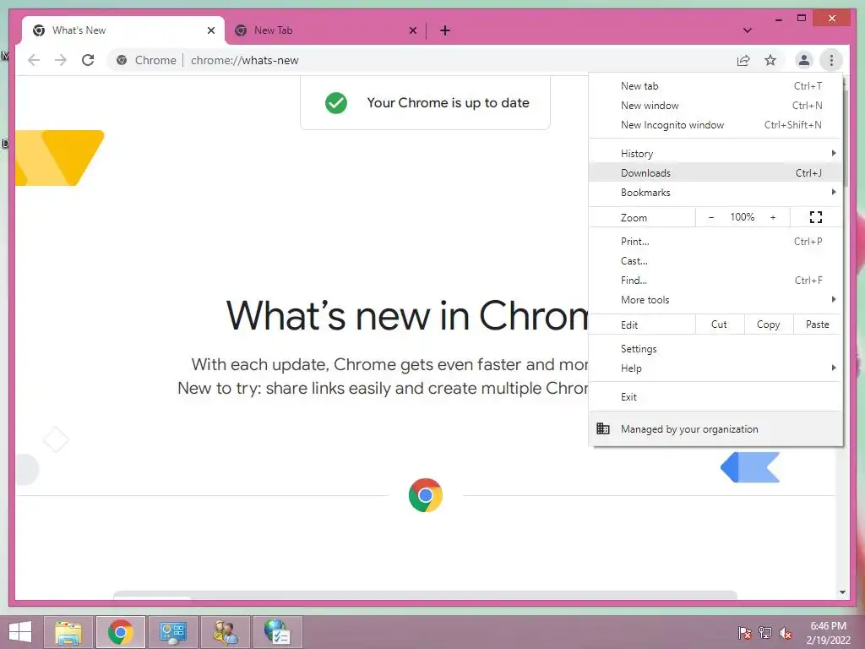Open Downloads from the menu
The height and width of the screenshot is (649, 865).
coord(715,172)
